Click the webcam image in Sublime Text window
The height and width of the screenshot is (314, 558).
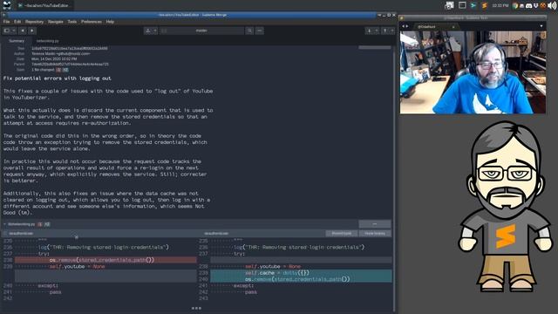pos(473,72)
